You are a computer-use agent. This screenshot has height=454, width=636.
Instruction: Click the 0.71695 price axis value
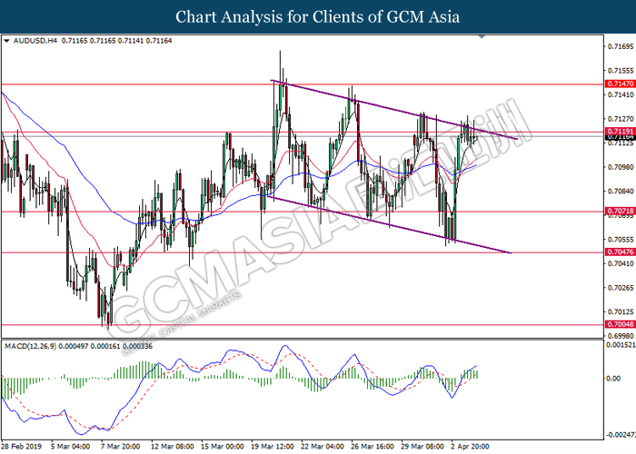621,46
